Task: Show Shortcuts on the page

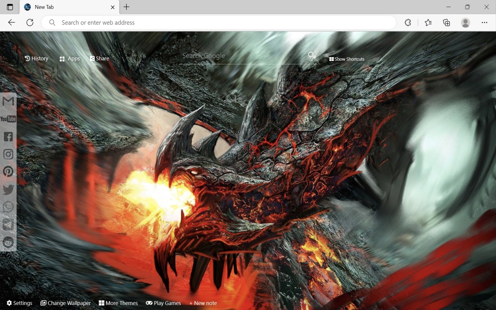Action: click(x=347, y=59)
